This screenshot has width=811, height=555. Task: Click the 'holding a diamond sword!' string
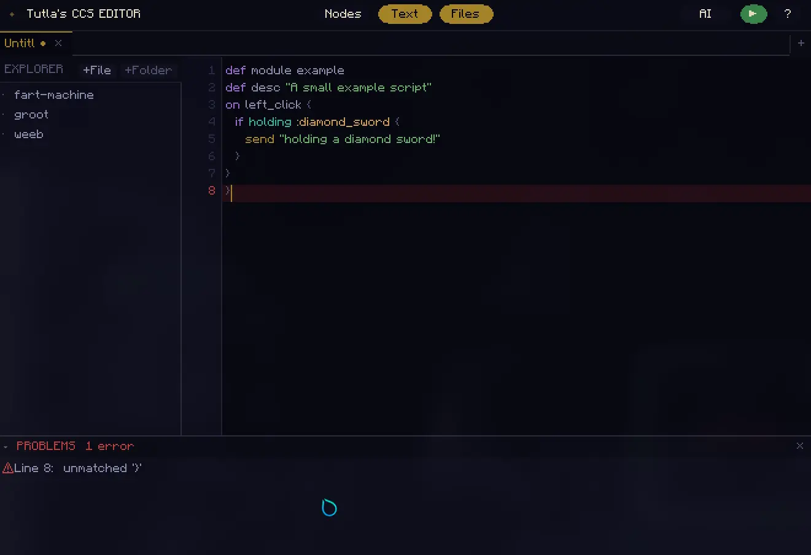point(360,139)
